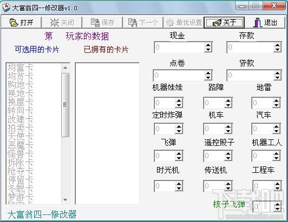Increase 时光机 count with up arrow
The height and width of the screenshot is (222, 288).
pos(179,184)
